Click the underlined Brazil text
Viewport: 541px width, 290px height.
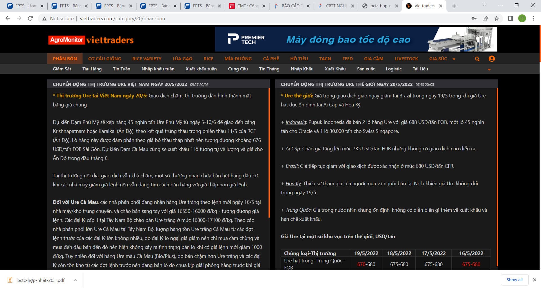pyautogui.click(x=292, y=166)
